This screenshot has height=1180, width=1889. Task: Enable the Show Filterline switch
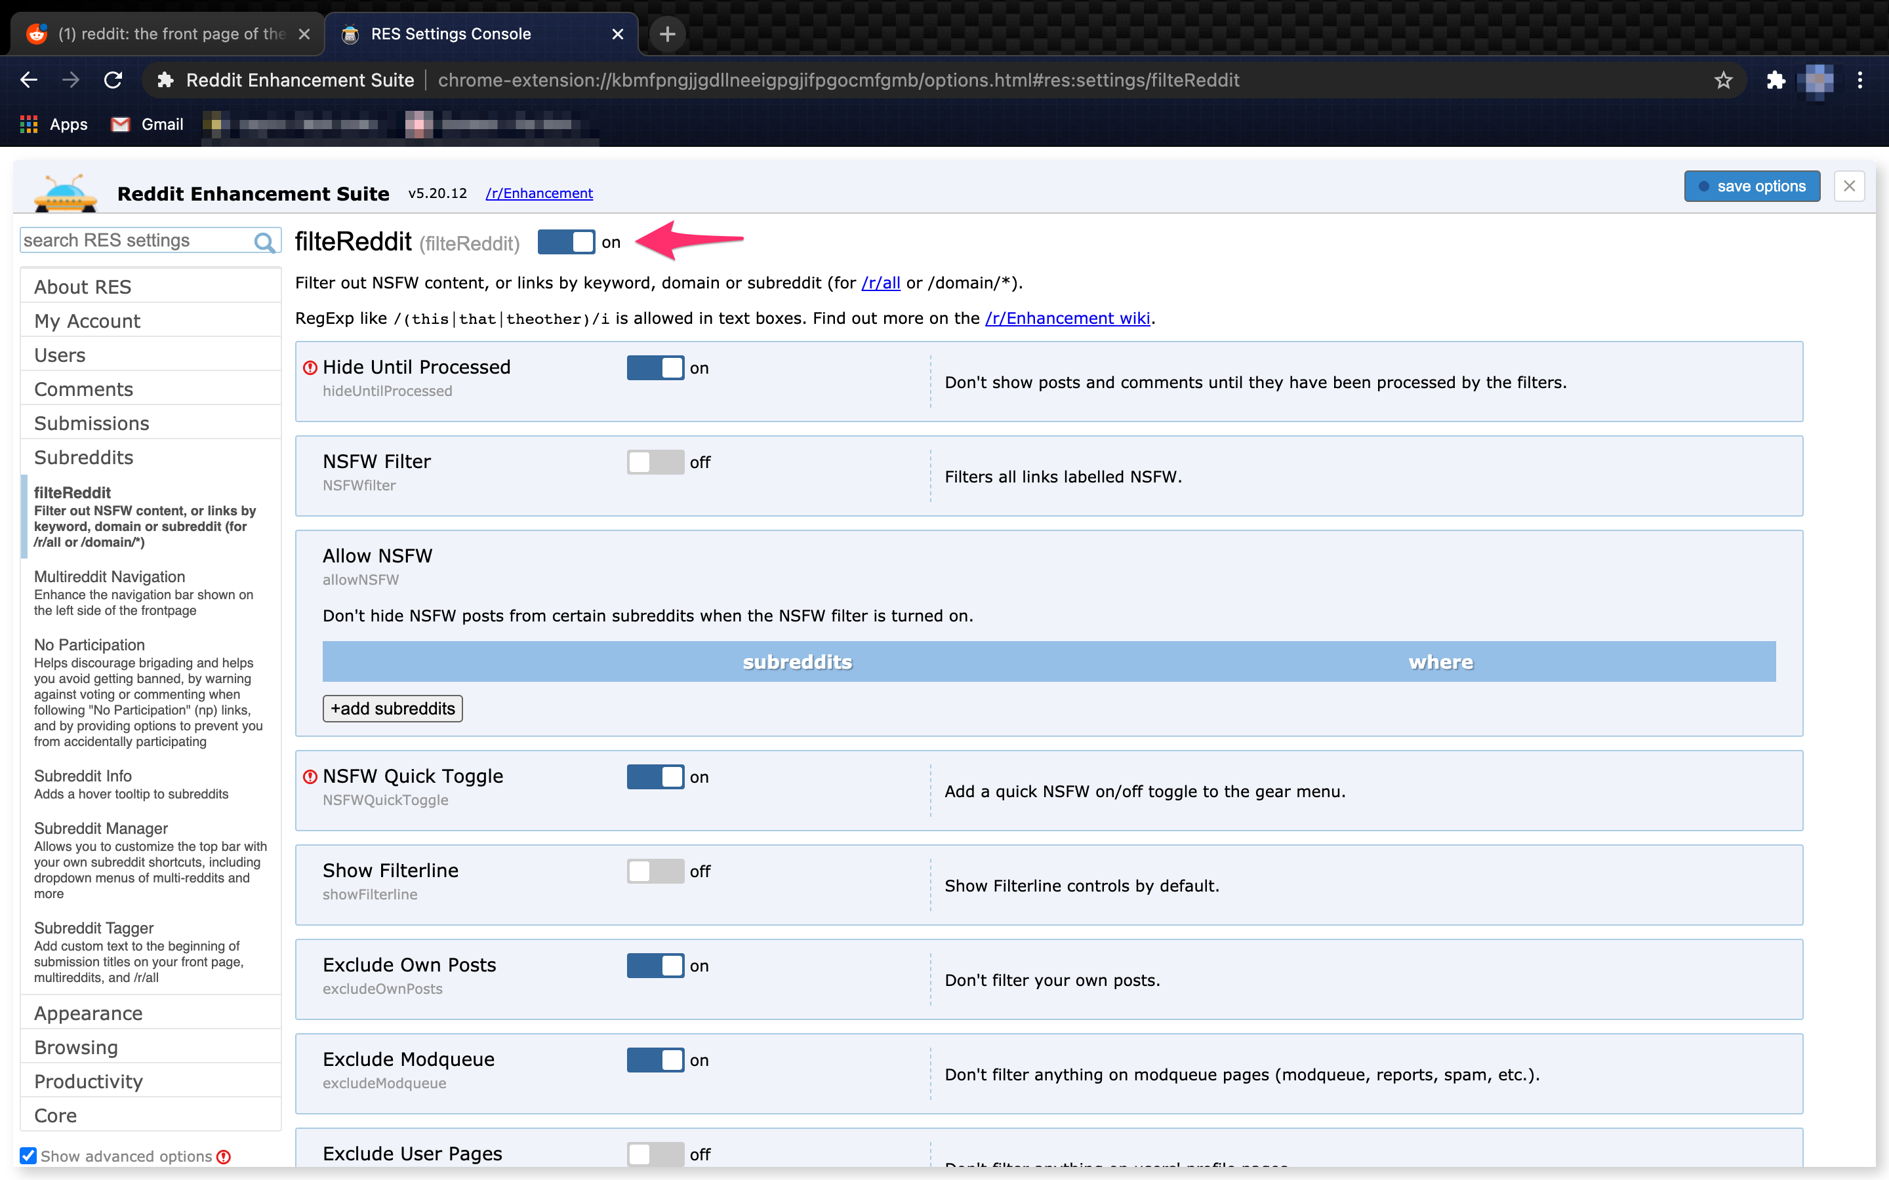point(656,871)
